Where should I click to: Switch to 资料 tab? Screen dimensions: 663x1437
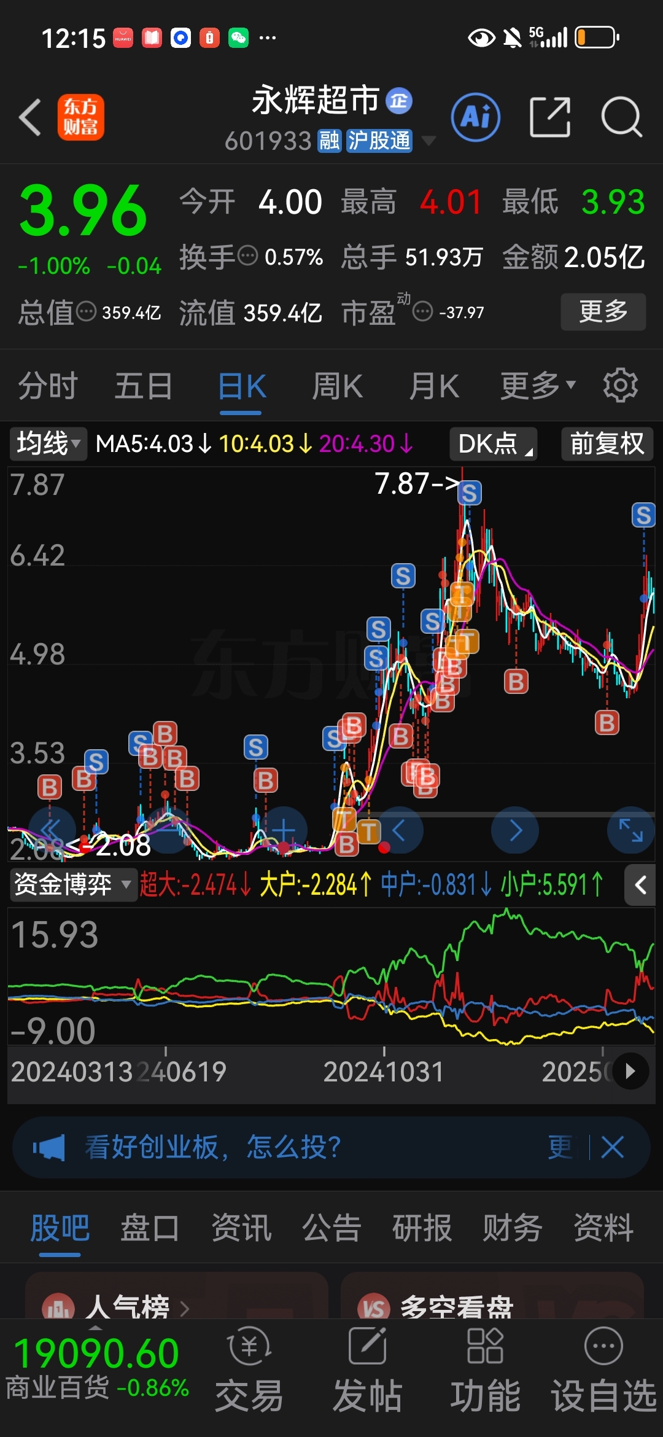click(x=603, y=1228)
